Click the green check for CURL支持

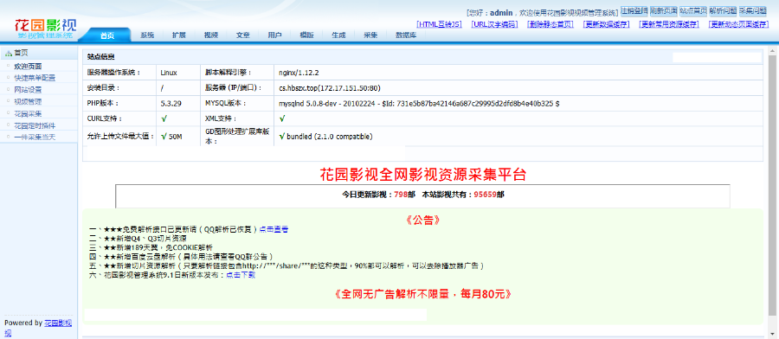(164, 119)
